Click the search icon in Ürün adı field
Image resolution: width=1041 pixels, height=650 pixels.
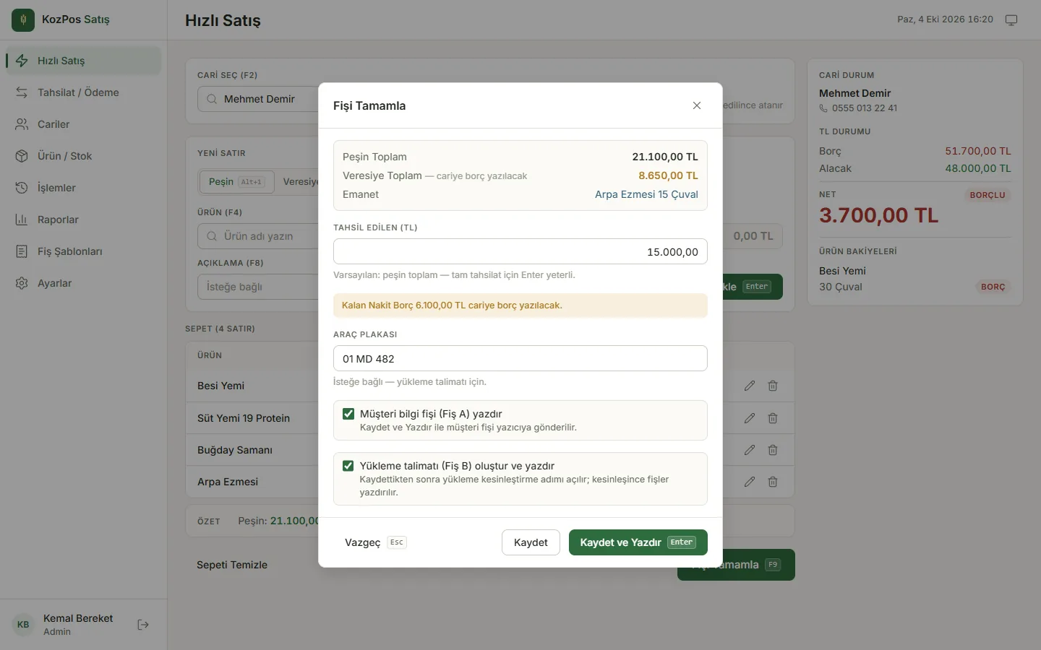click(x=212, y=236)
